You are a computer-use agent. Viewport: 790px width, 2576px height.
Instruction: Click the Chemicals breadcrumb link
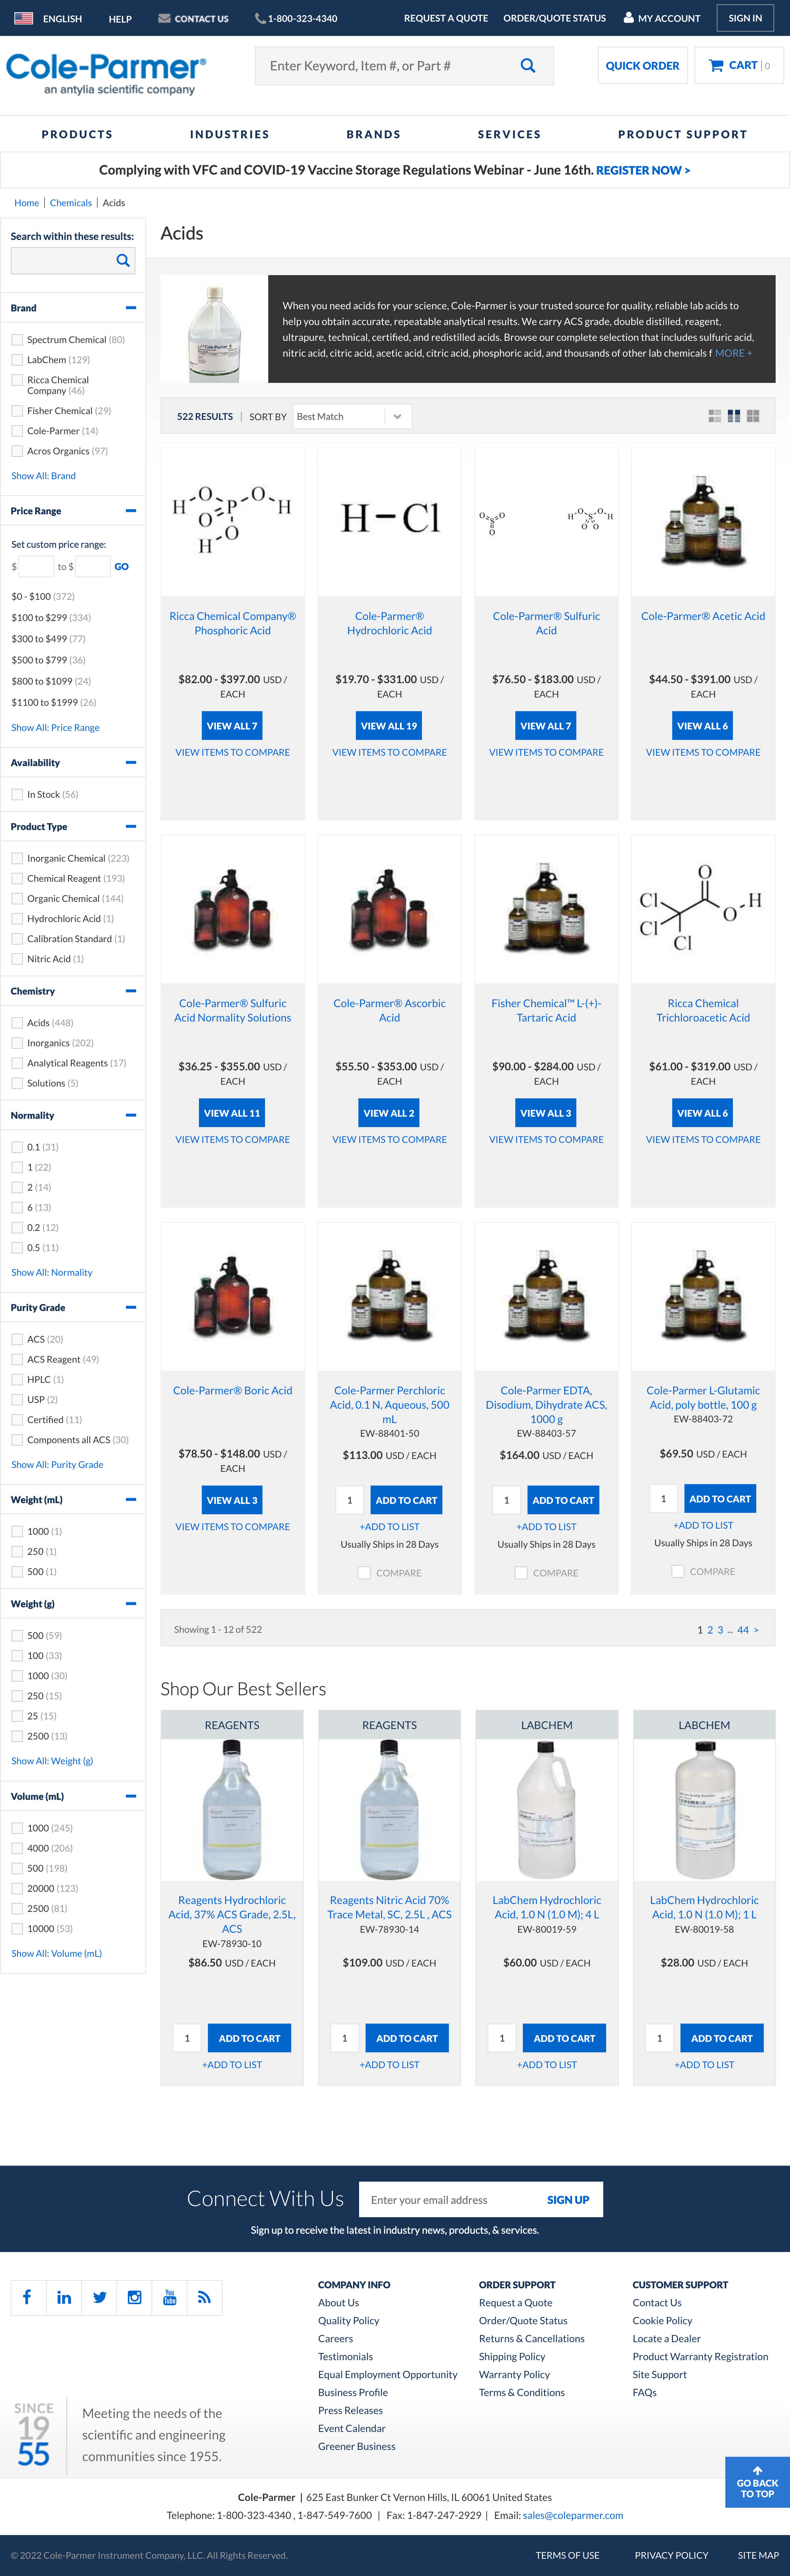tap(71, 203)
